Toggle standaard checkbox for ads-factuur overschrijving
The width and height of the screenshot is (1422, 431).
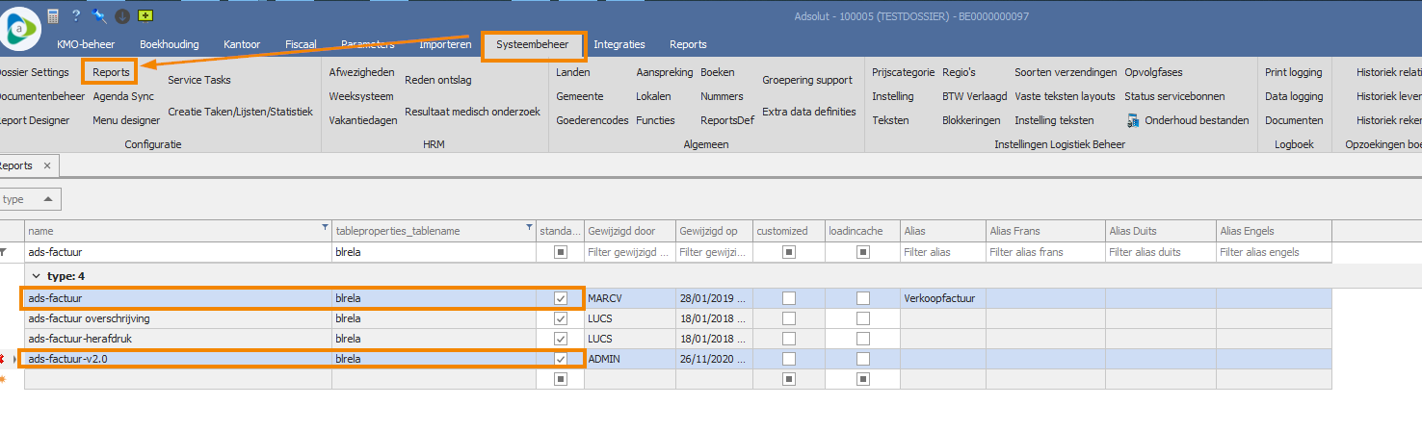click(x=561, y=318)
